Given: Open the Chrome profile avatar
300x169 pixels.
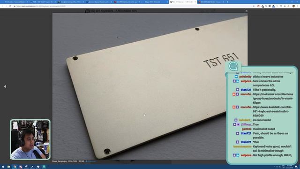Looking at the screenshot, I should tap(293, 6).
